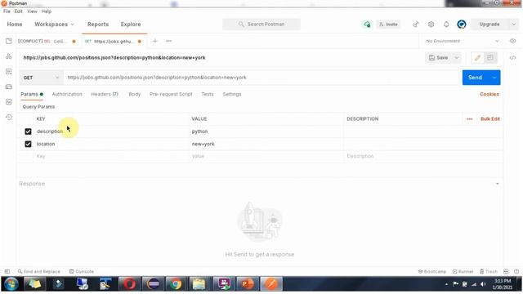Uncheck the description parameter checkbox

(x=28, y=131)
